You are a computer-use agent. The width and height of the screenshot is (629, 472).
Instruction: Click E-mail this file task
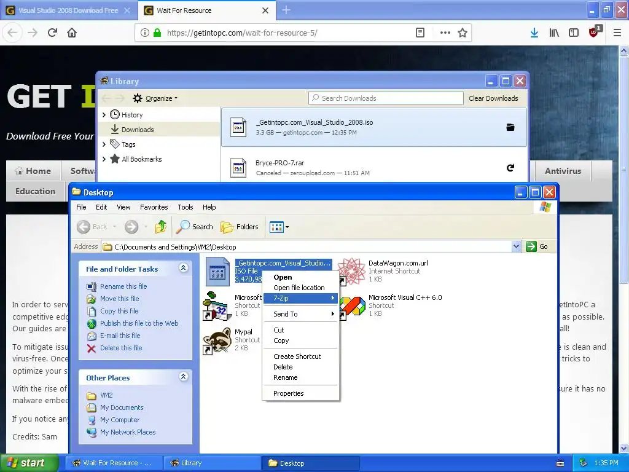[x=120, y=336]
